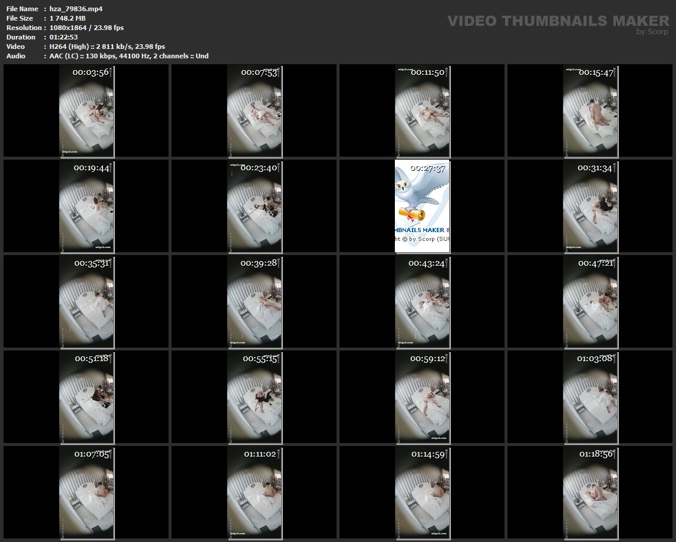Select the frame stamped 01:03:08
Screen dimensions: 676x542
pos(590,397)
